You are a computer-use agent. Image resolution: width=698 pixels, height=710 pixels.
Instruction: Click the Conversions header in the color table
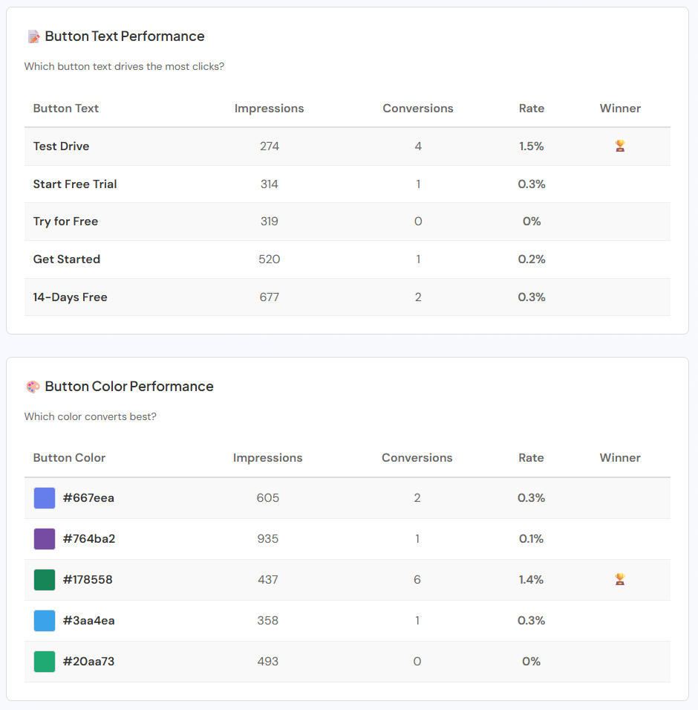(x=417, y=457)
